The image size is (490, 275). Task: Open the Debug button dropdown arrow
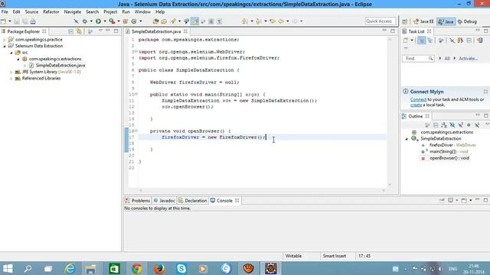(91, 21)
